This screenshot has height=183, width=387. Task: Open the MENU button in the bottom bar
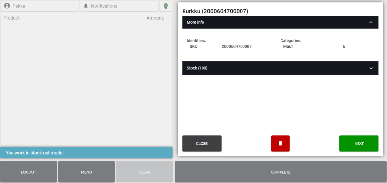(x=87, y=172)
